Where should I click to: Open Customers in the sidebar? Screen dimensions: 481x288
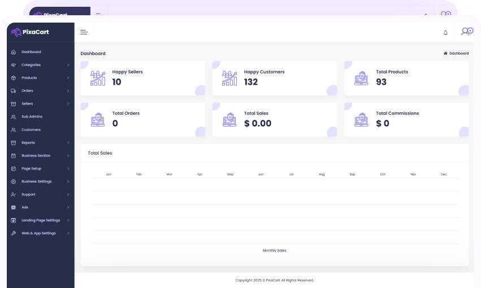click(31, 130)
